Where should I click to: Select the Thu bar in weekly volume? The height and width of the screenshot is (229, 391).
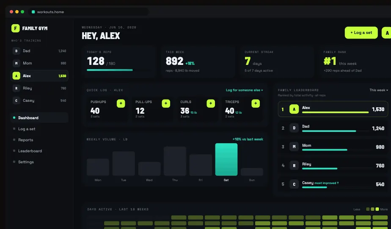click(175, 161)
